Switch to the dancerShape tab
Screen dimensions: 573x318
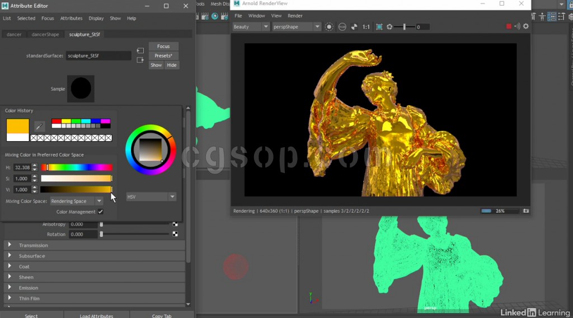(45, 34)
